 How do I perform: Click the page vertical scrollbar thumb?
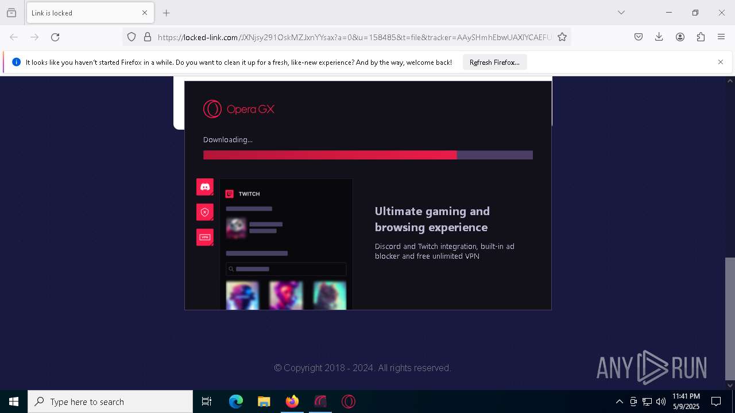click(x=730, y=318)
